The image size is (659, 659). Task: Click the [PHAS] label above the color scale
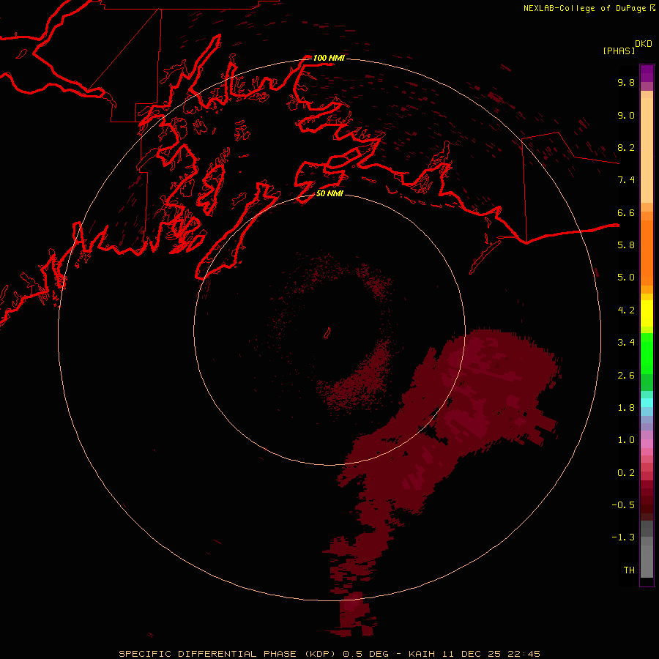(x=619, y=51)
